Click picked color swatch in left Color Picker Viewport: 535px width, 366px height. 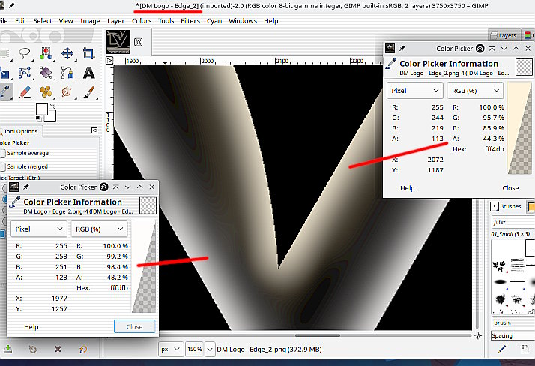[x=144, y=267]
